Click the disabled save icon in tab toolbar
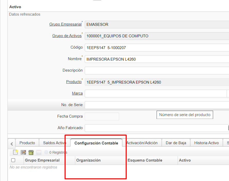This screenshot has height=181, width=229. coord(39,152)
